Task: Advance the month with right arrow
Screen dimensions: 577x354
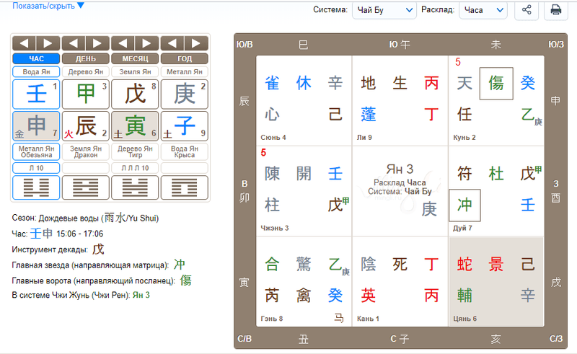Action: coord(146,43)
